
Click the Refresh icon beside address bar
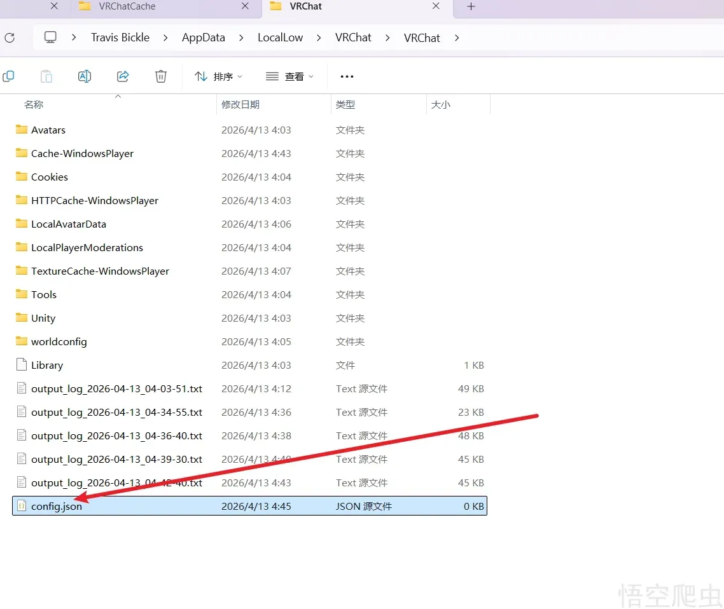click(x=10, y=38)
